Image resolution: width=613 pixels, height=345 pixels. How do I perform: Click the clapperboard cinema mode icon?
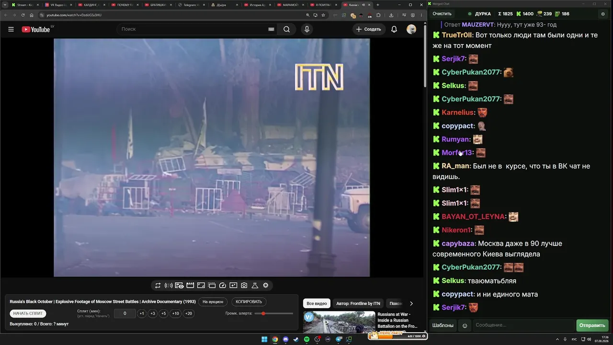coord(190,286)
